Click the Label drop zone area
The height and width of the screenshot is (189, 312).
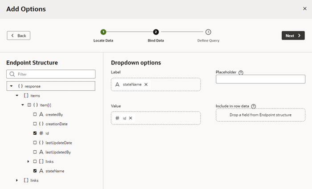(x=156, y=84)
